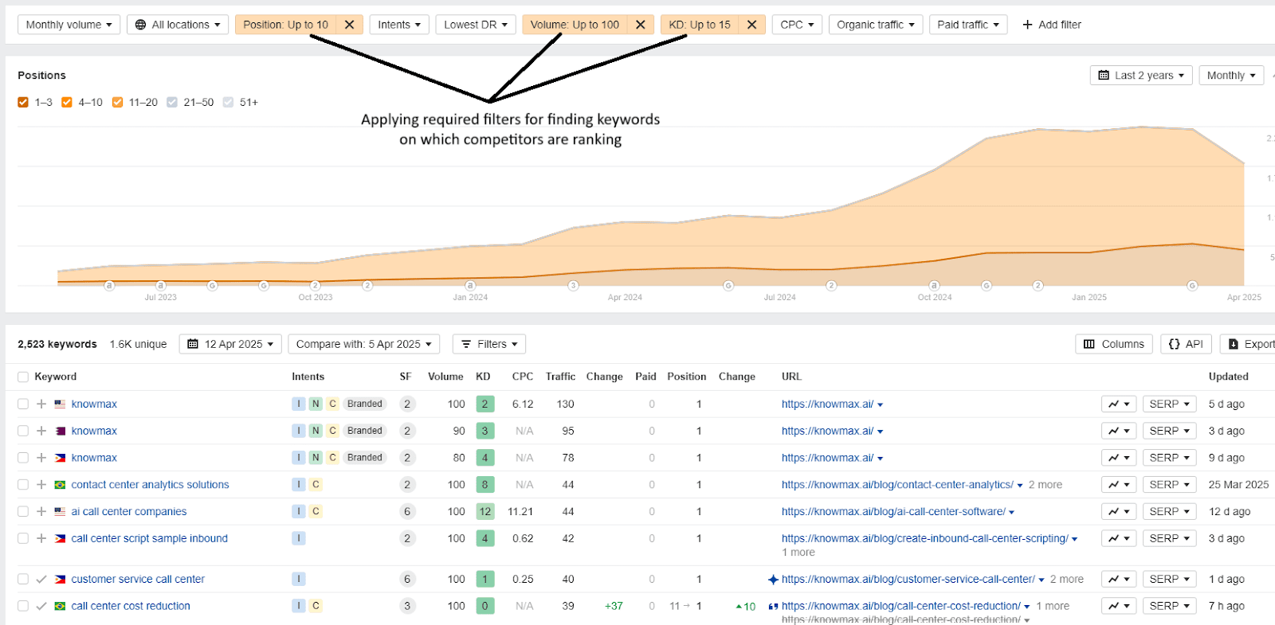Edit the Position: Up to 10 filter
Image resolution: width=1275 pixels, height=625 pixels.
click(285, 25)
